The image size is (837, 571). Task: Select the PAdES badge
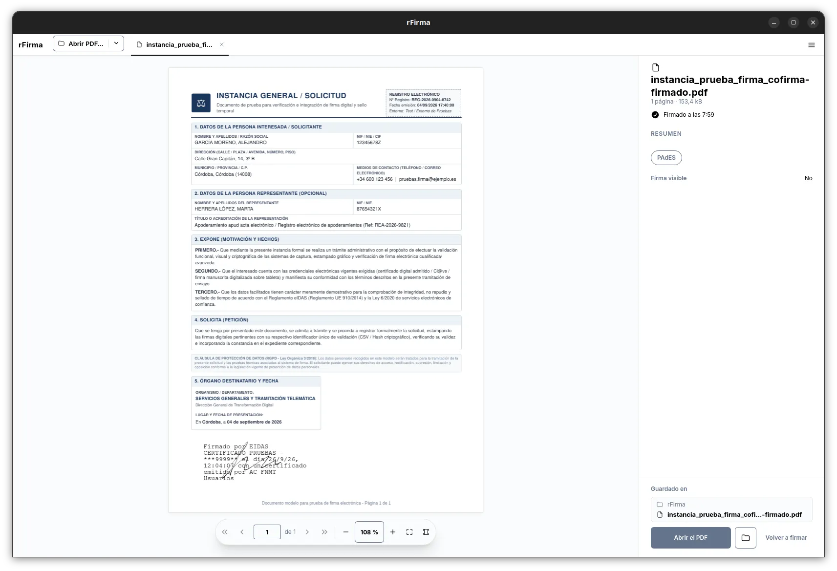[x=666, y=158]
